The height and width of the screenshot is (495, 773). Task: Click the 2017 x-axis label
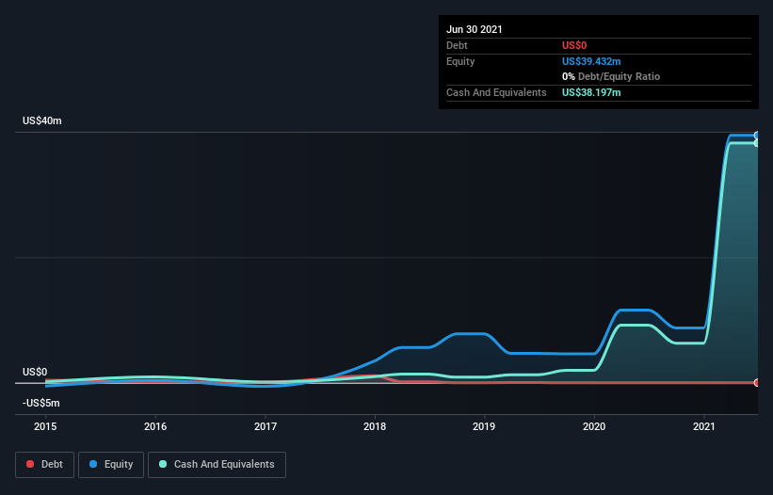(x=266, y=426)
